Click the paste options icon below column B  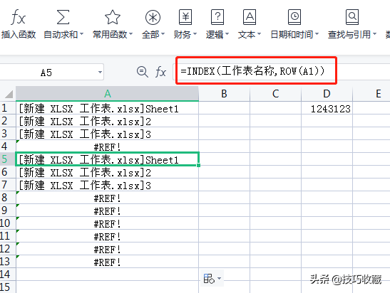coord(209,278)
